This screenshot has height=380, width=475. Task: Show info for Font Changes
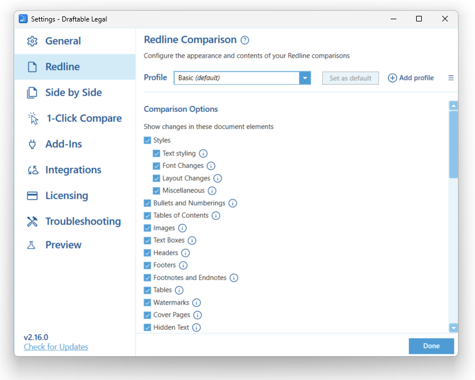(x=211, y=166)
